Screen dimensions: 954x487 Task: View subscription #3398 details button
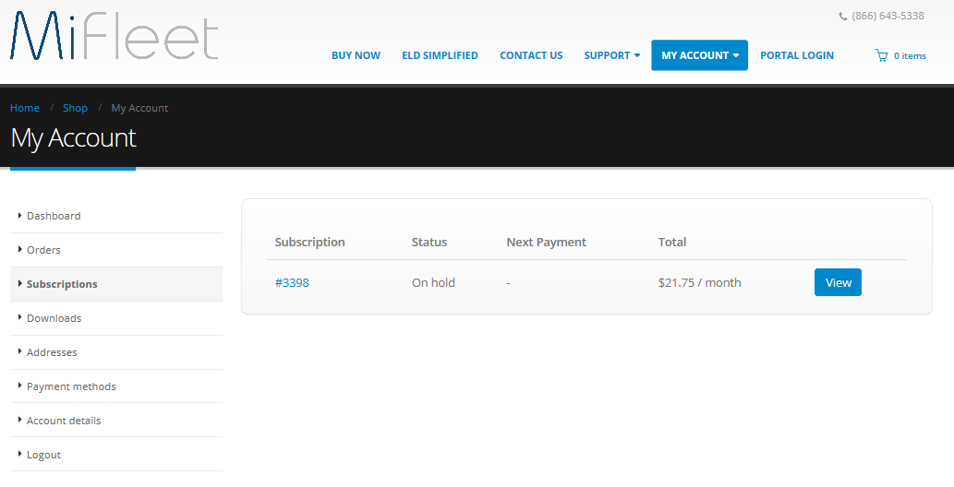838,282
